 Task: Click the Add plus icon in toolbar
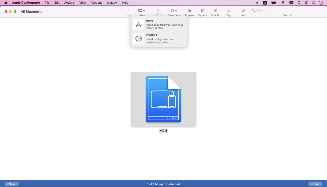pyautogui.click(x=158, y=11)
